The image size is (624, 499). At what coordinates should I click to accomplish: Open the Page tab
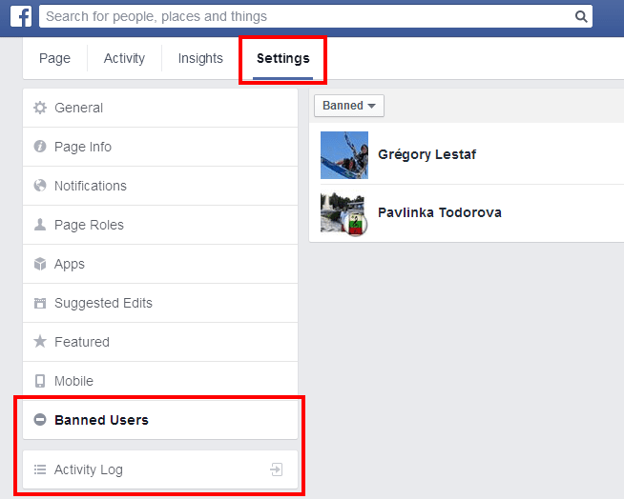54,58
